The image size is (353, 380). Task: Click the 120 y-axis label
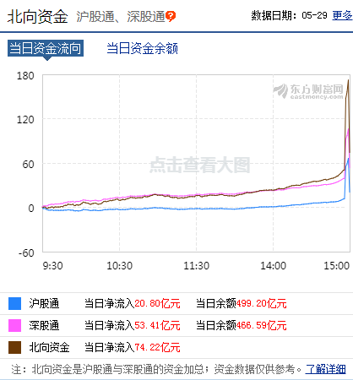pyautogui.click(x=25, y=120)
